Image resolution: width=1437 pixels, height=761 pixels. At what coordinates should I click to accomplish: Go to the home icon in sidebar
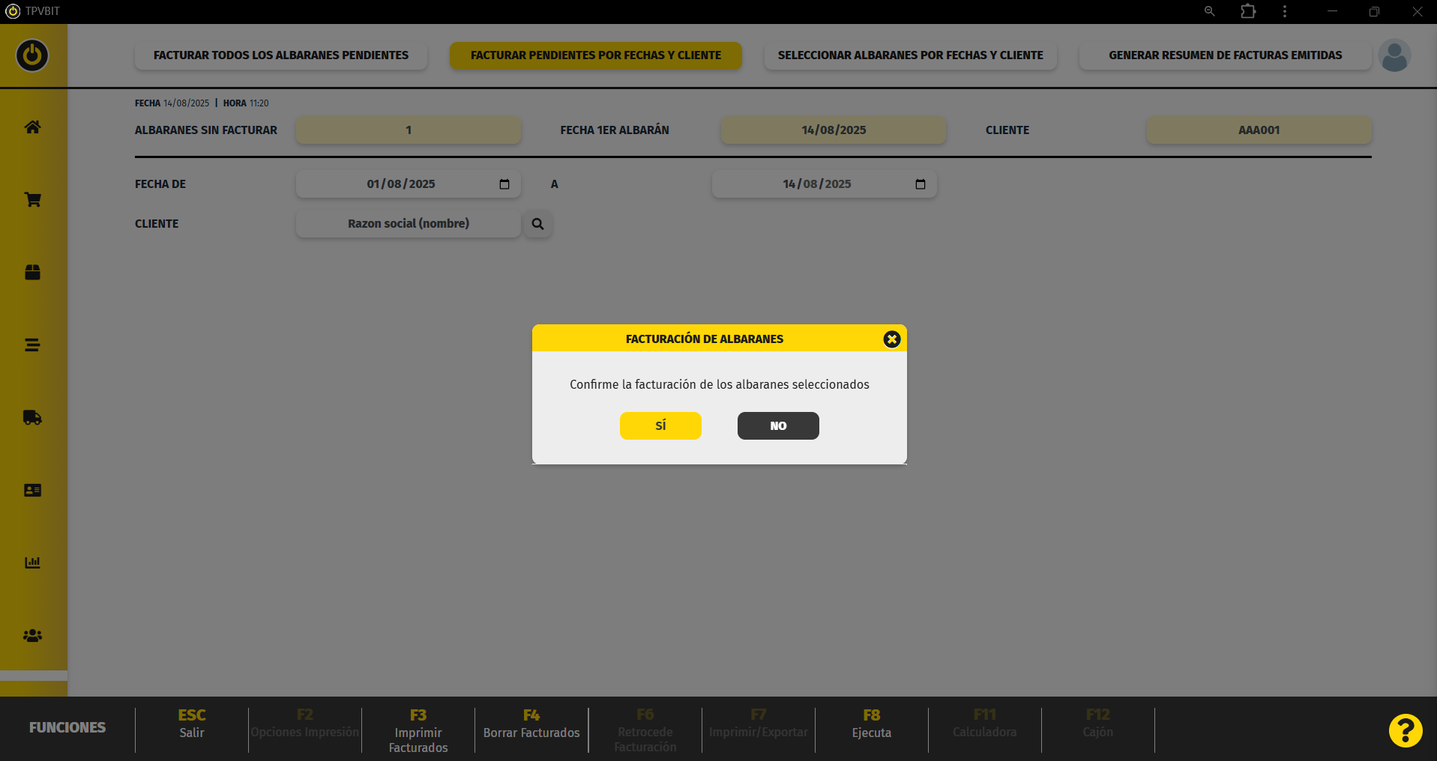[32, 127]
